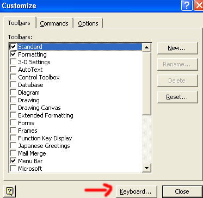Open the Options tab
The width and height of the screenshot is (203, 198).
88,23
